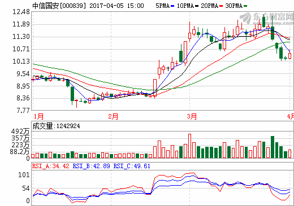Click the 10.13 price axis label
294x206 pixels.
[21, 62]
